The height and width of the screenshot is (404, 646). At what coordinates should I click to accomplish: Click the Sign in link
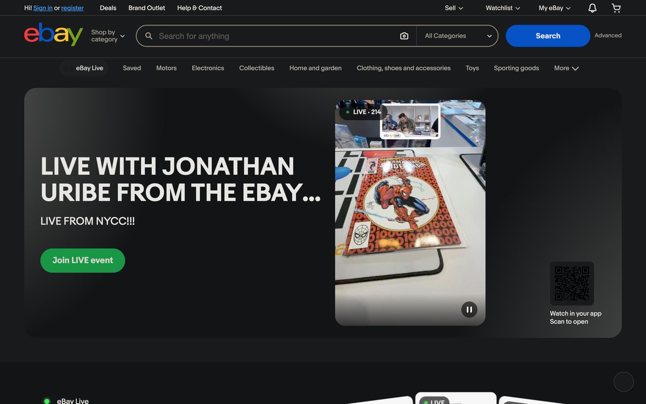43,8
